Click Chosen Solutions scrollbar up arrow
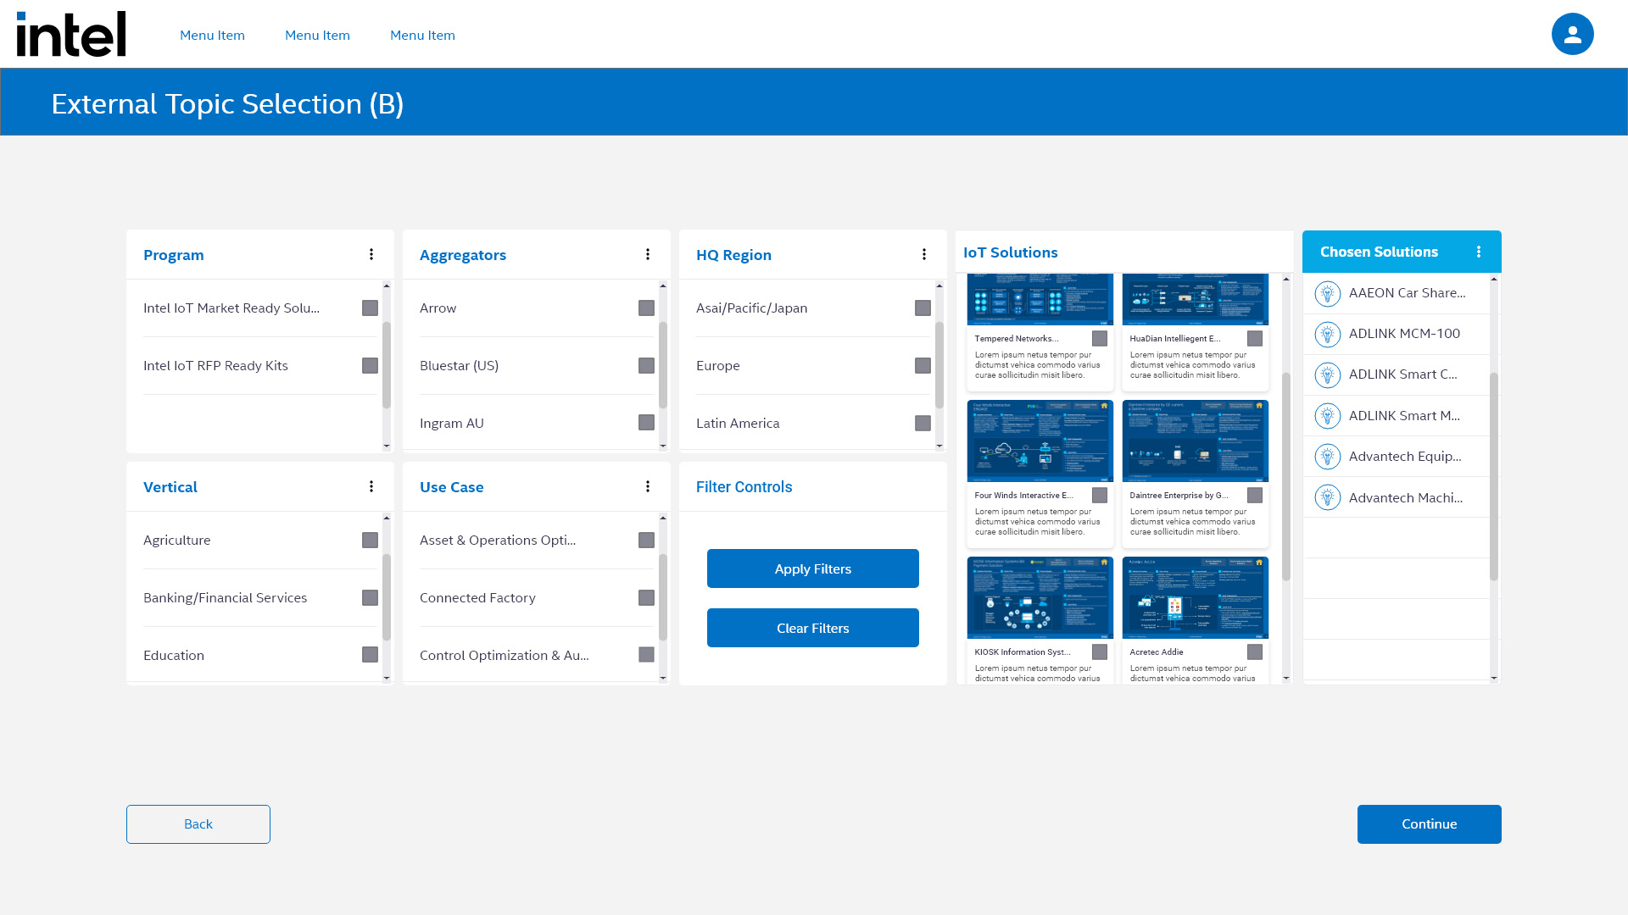The image size is (1628, 915). (1494, 280)
